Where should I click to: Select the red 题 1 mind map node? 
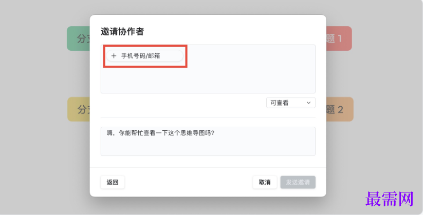pos(339,38)
